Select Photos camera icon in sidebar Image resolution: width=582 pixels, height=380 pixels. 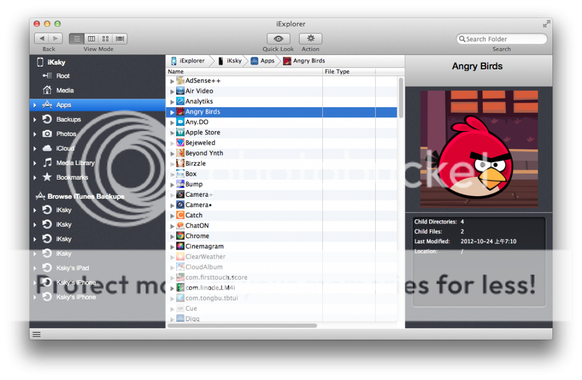point(48,134)
